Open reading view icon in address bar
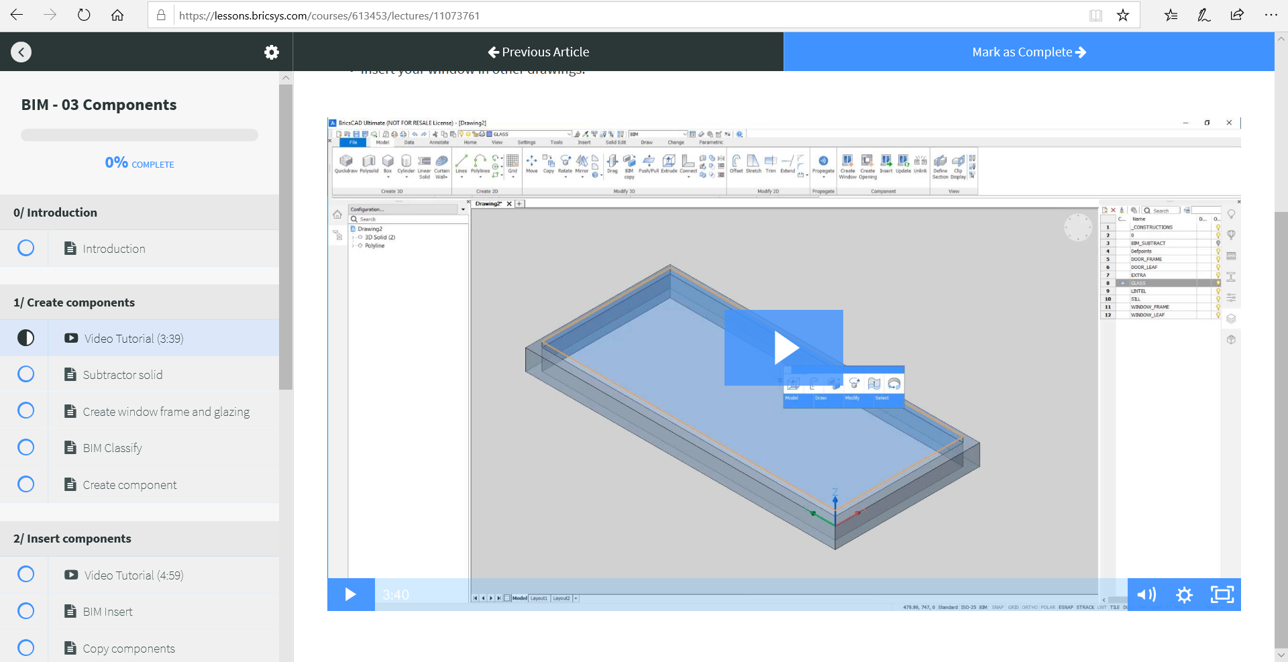This screenshot has height=662, width=1288. click(1095, 15)
